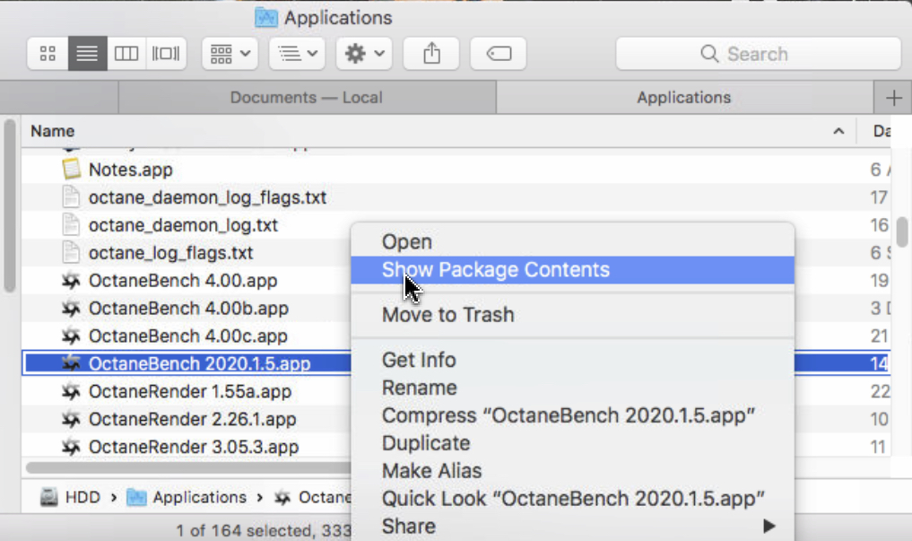Switch to column view layout
The image size is (912, 541).
point(126,54)
